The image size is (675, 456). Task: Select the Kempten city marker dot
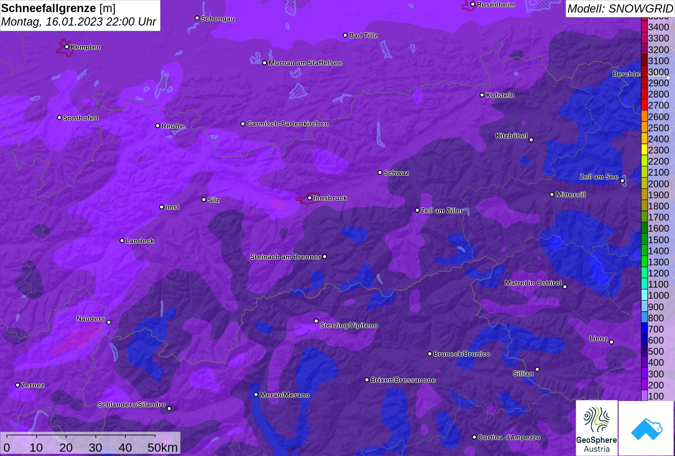click(67, 47)
